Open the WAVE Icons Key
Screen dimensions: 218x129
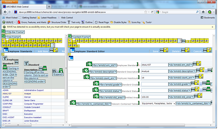pyautogui.click(x=134, y=22)
